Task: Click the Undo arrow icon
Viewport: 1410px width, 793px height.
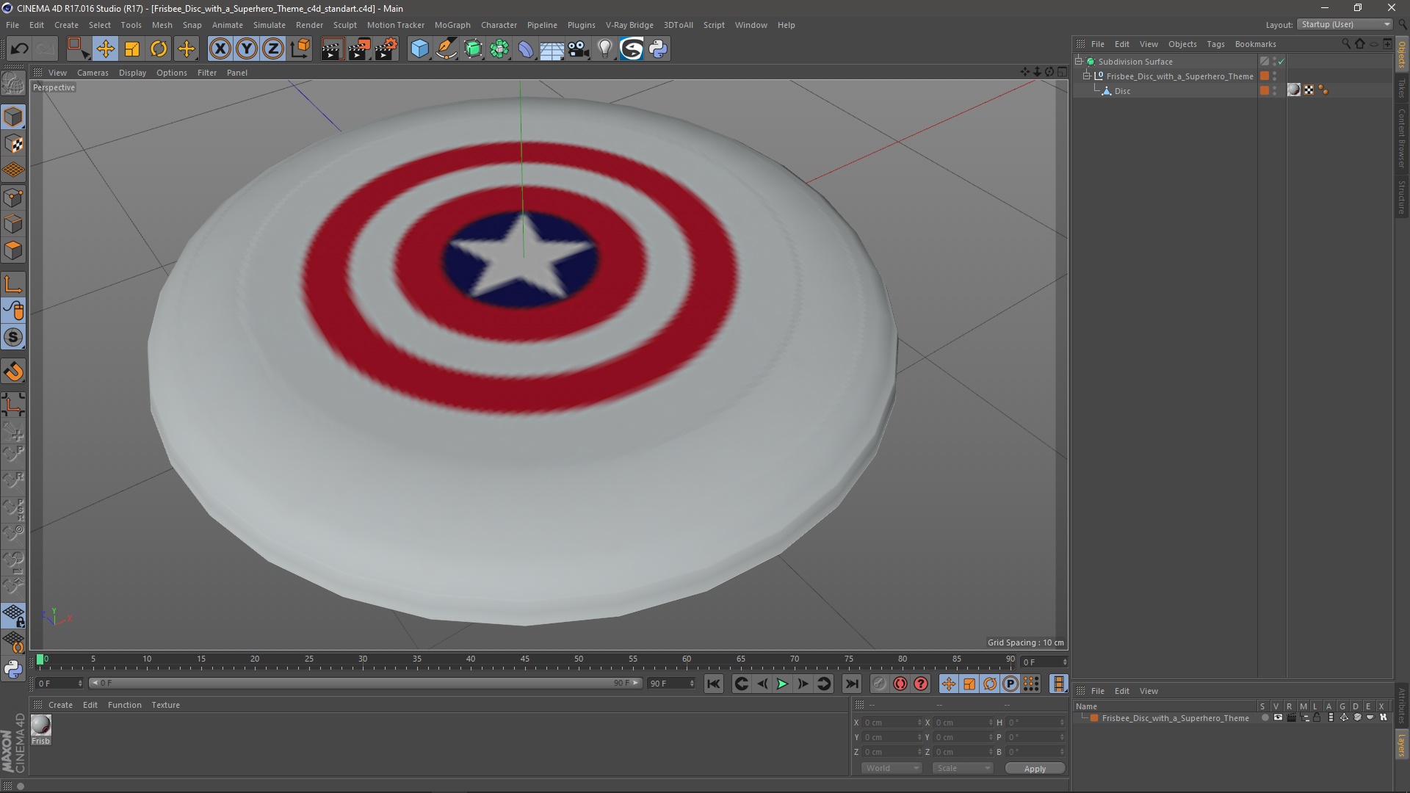Action: 20,49
